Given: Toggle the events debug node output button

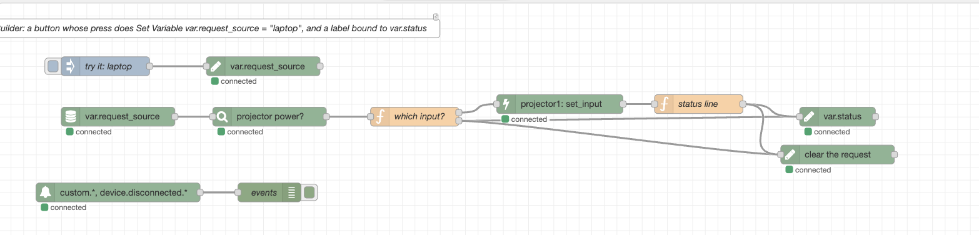Looking at the screenshot, I should (x=309, y=192).
